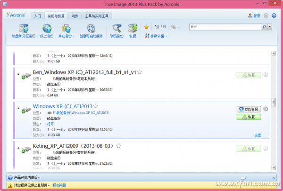Screen dimensions: 283x191
Task: Click the yellow star favorites filter
Action: click(146, 27)
